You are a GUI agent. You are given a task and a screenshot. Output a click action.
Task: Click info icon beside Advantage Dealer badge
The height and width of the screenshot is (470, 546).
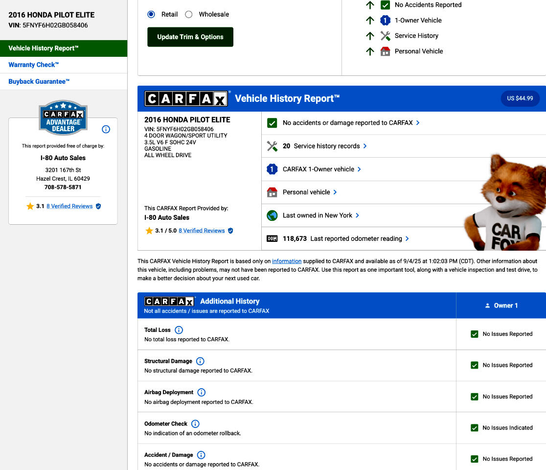(106, 129)
